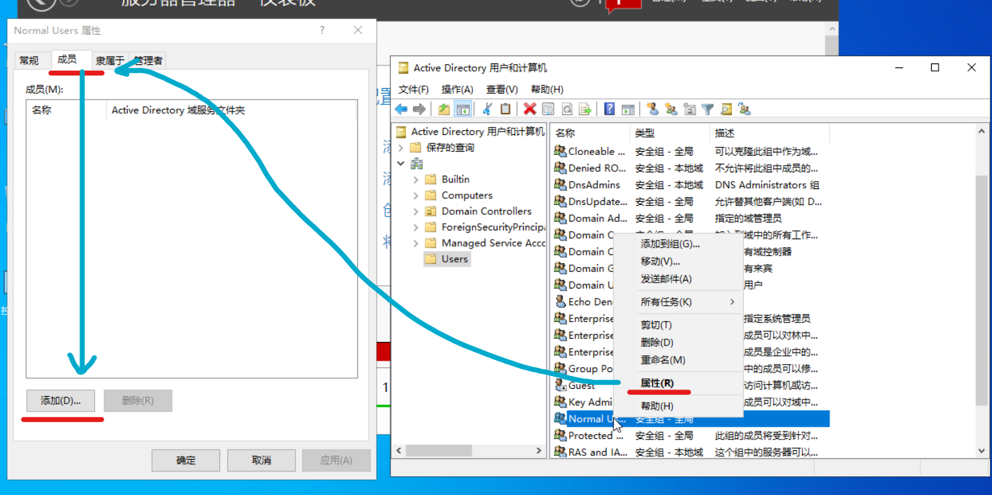
Task: Click the 取消 button
Action: (262, 460)
